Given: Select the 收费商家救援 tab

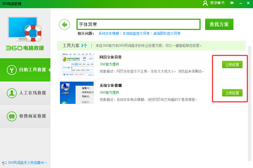Looking at the screenshot, I should coord(32,116).
